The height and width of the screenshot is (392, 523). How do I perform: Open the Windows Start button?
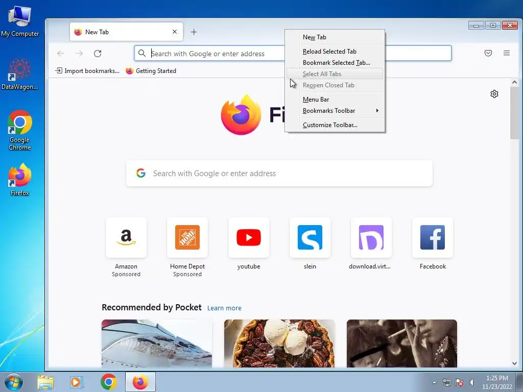click(14, 382)
